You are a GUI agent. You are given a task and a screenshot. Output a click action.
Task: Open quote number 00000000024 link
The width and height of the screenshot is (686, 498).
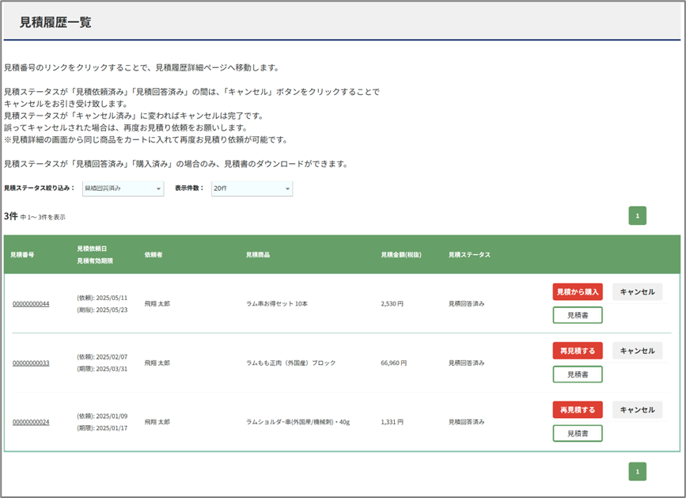click(x=31, y=422)
